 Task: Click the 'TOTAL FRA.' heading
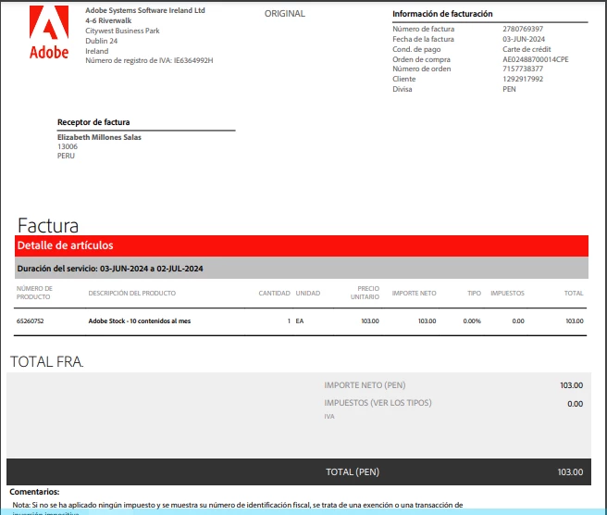[x=46, y=361]
